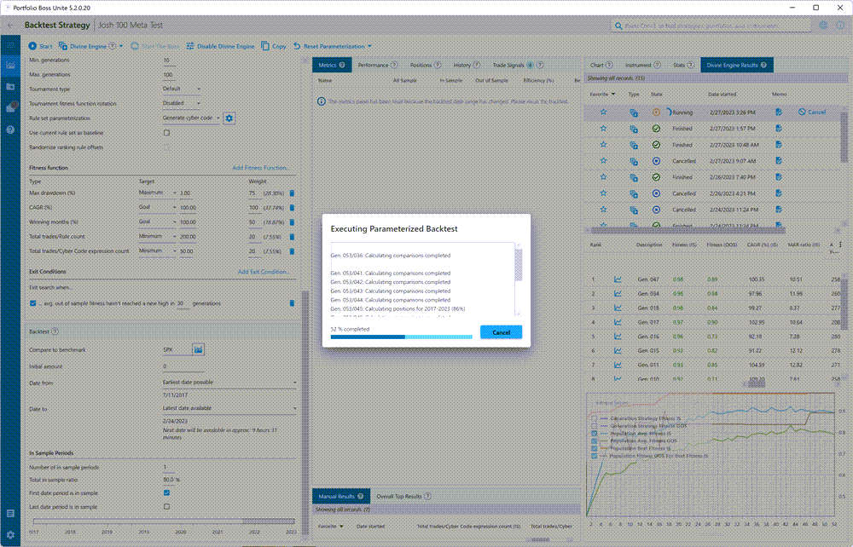Open Tournament fitness function rotation dropdown
Viewport: 853px width, 547px height.
point(182,103)
